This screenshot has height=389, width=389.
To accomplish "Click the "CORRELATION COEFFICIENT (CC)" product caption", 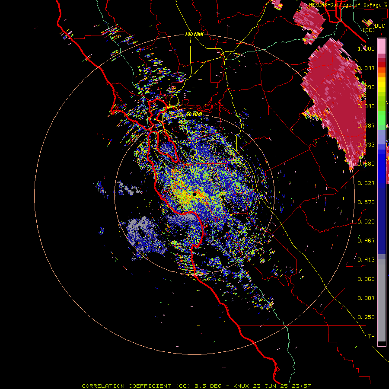I will click(136, 386).
